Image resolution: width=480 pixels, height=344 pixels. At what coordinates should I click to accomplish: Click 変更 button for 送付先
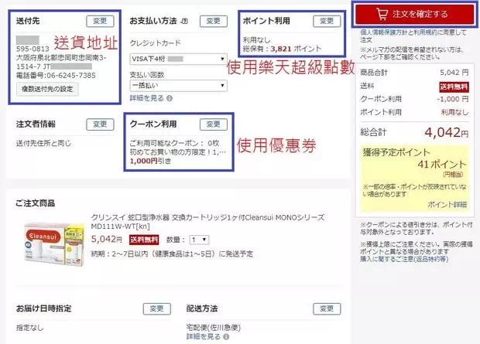pyautogui.click(x=100, y=21)
